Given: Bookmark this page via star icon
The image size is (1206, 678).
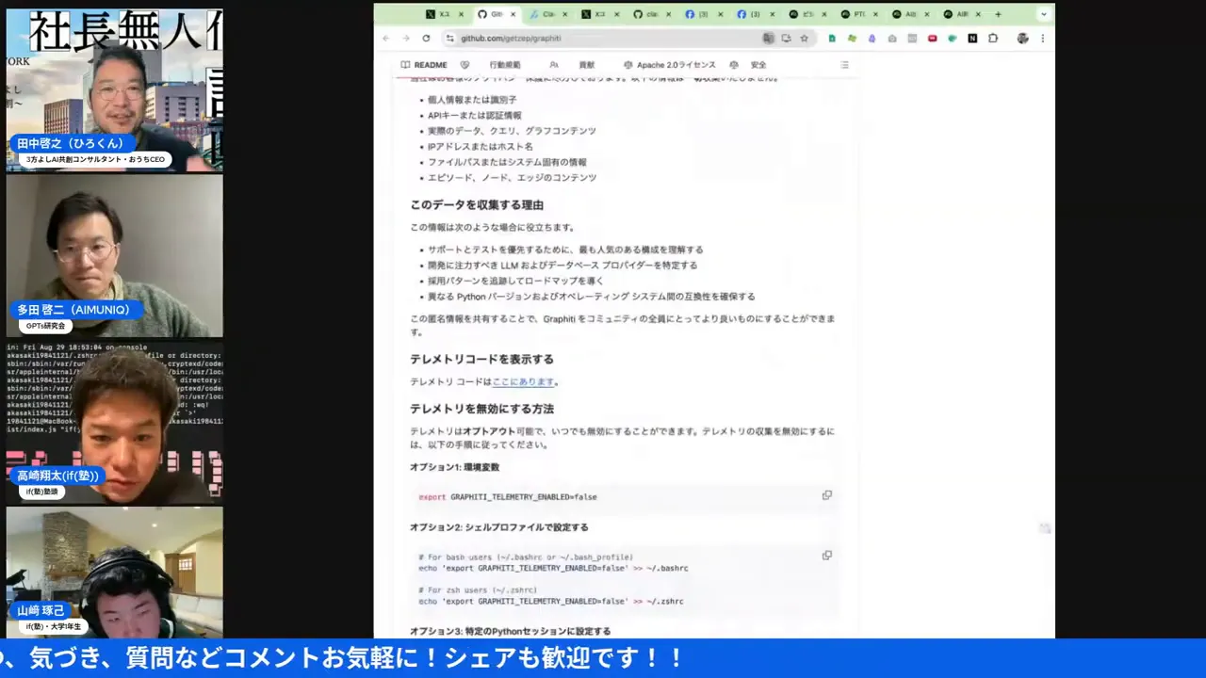Looking at the screenshot, I should click(805, 39).
